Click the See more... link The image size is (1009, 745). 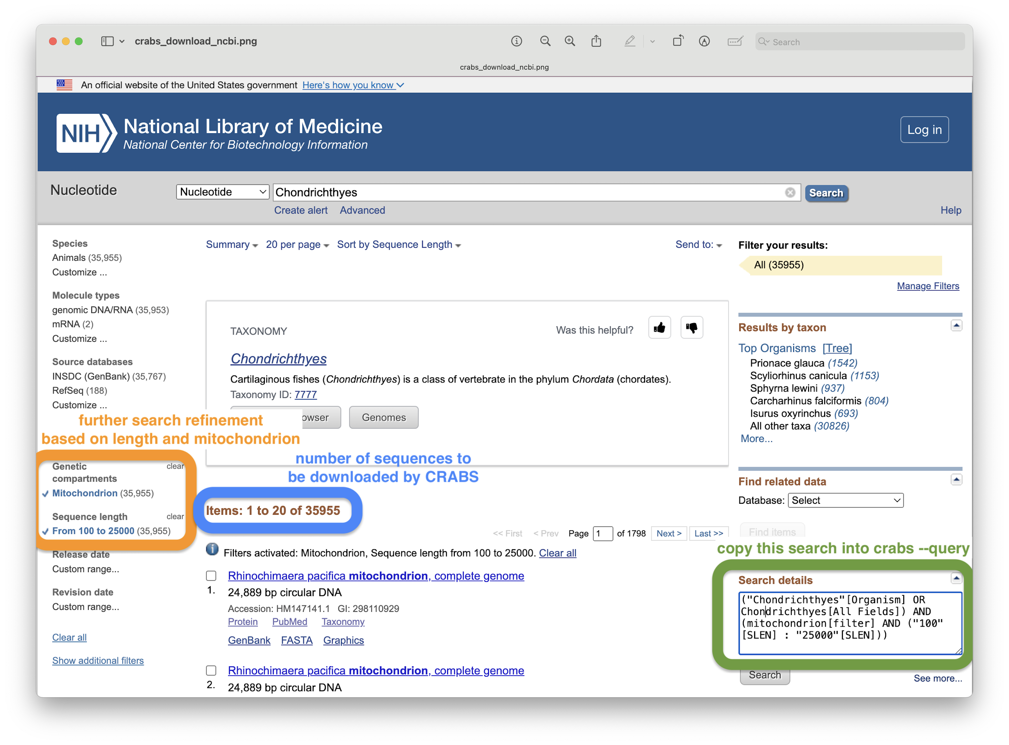(937, 678)
